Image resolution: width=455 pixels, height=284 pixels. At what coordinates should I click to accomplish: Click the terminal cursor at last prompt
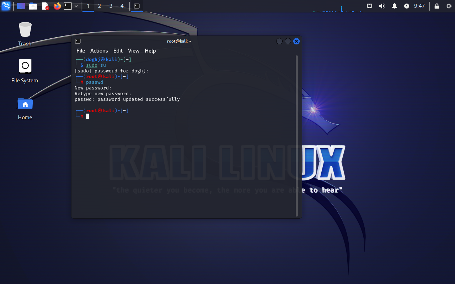click(x=87, y=116)
